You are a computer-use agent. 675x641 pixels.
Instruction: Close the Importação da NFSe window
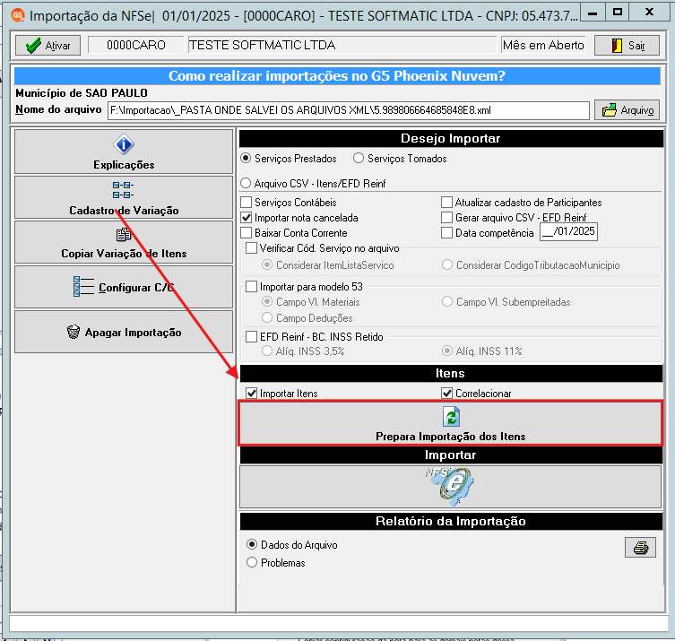click(649, 13)
